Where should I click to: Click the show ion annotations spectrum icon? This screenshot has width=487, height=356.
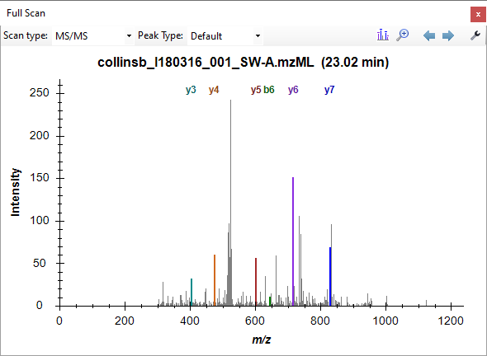coord(383,35)
